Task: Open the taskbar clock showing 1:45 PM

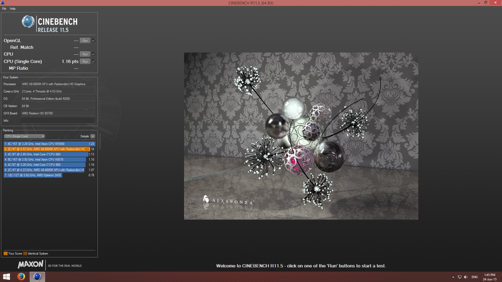Action: (x=490, y=277)
